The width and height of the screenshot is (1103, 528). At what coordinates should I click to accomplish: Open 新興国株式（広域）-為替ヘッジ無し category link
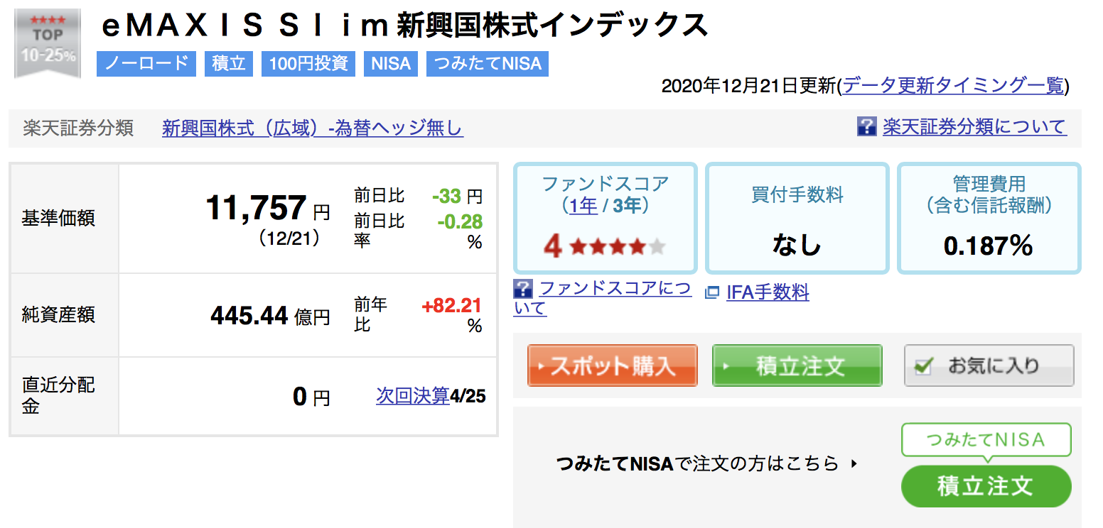(312, 128)
